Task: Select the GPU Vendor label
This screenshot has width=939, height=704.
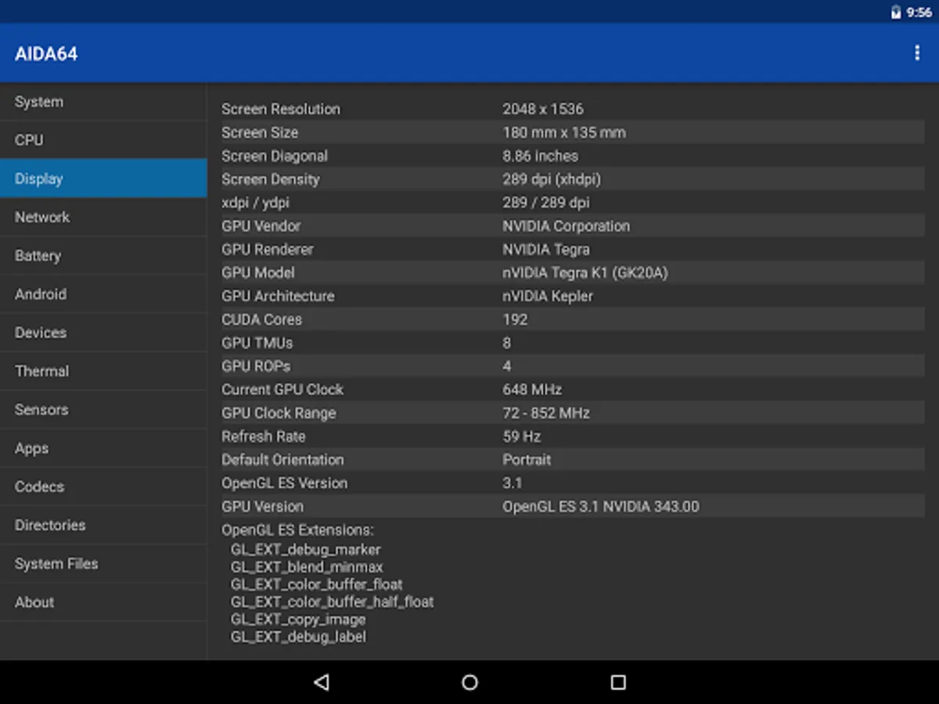Action: point(261,226)
